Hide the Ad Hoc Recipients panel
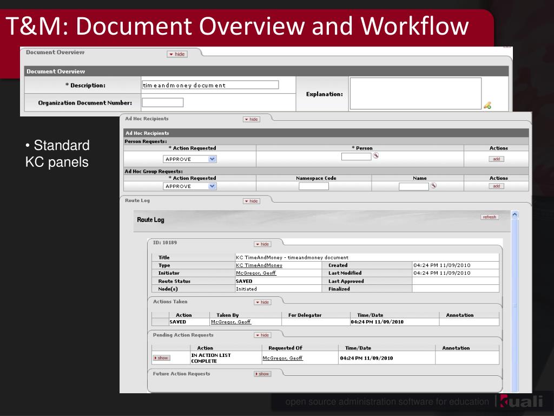 252,119
